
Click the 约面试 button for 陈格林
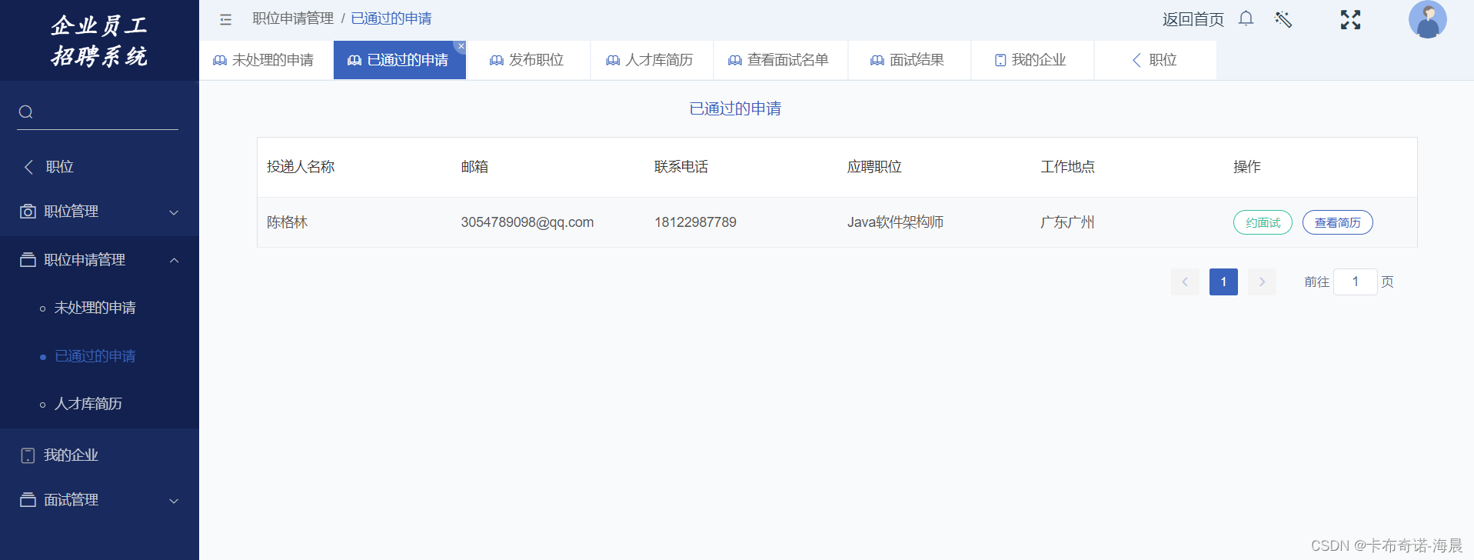pos(1263,222)
